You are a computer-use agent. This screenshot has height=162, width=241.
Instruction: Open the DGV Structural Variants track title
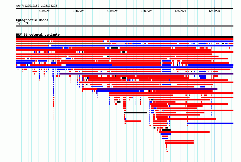tap(38, 35)
